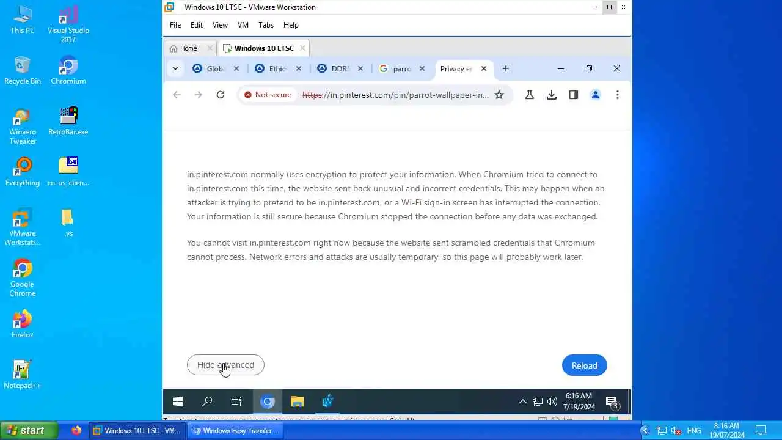This screenshot has width=782, height=440.
Task: Click the Not secure site info chip
Action: coord(268,95)
